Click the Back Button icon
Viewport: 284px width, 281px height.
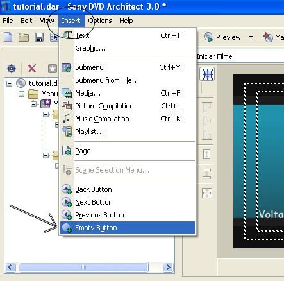click(x=67, y=189)
